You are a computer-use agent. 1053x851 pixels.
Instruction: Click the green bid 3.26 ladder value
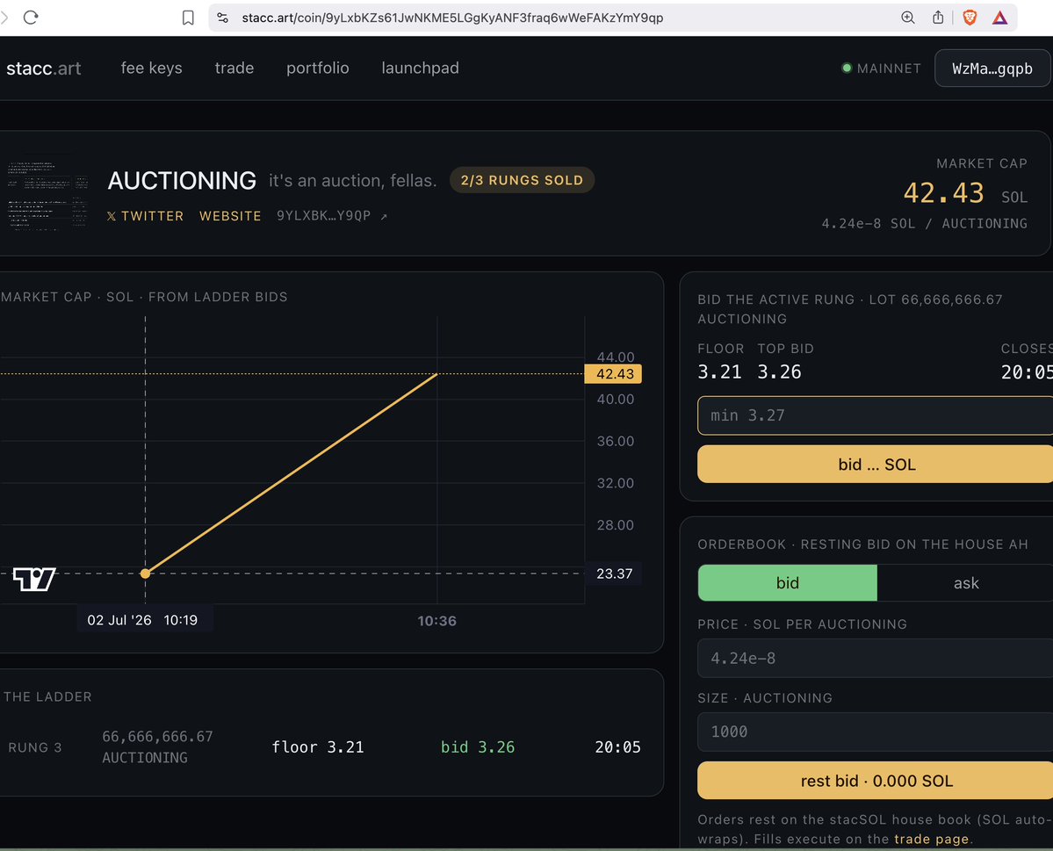point(478,746)
